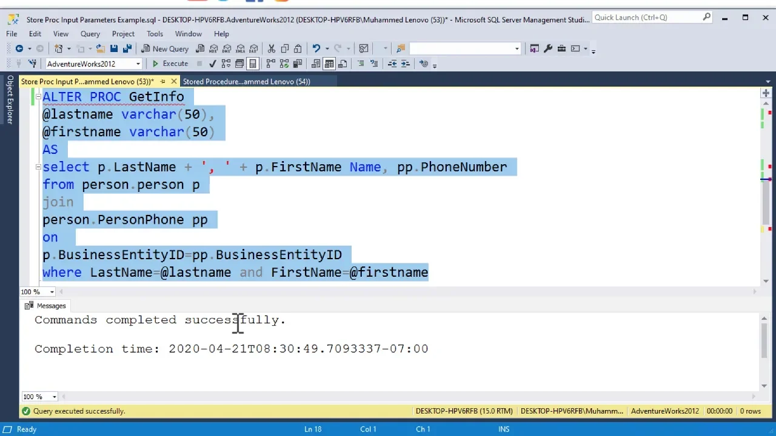Click the Execute button

point(170,64)
